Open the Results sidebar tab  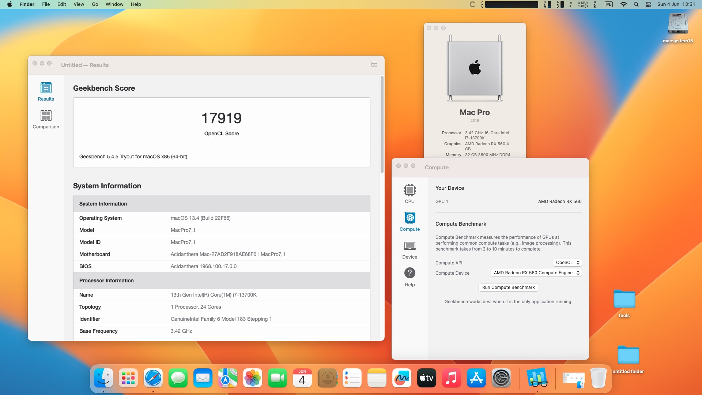[x=46, y=91]
